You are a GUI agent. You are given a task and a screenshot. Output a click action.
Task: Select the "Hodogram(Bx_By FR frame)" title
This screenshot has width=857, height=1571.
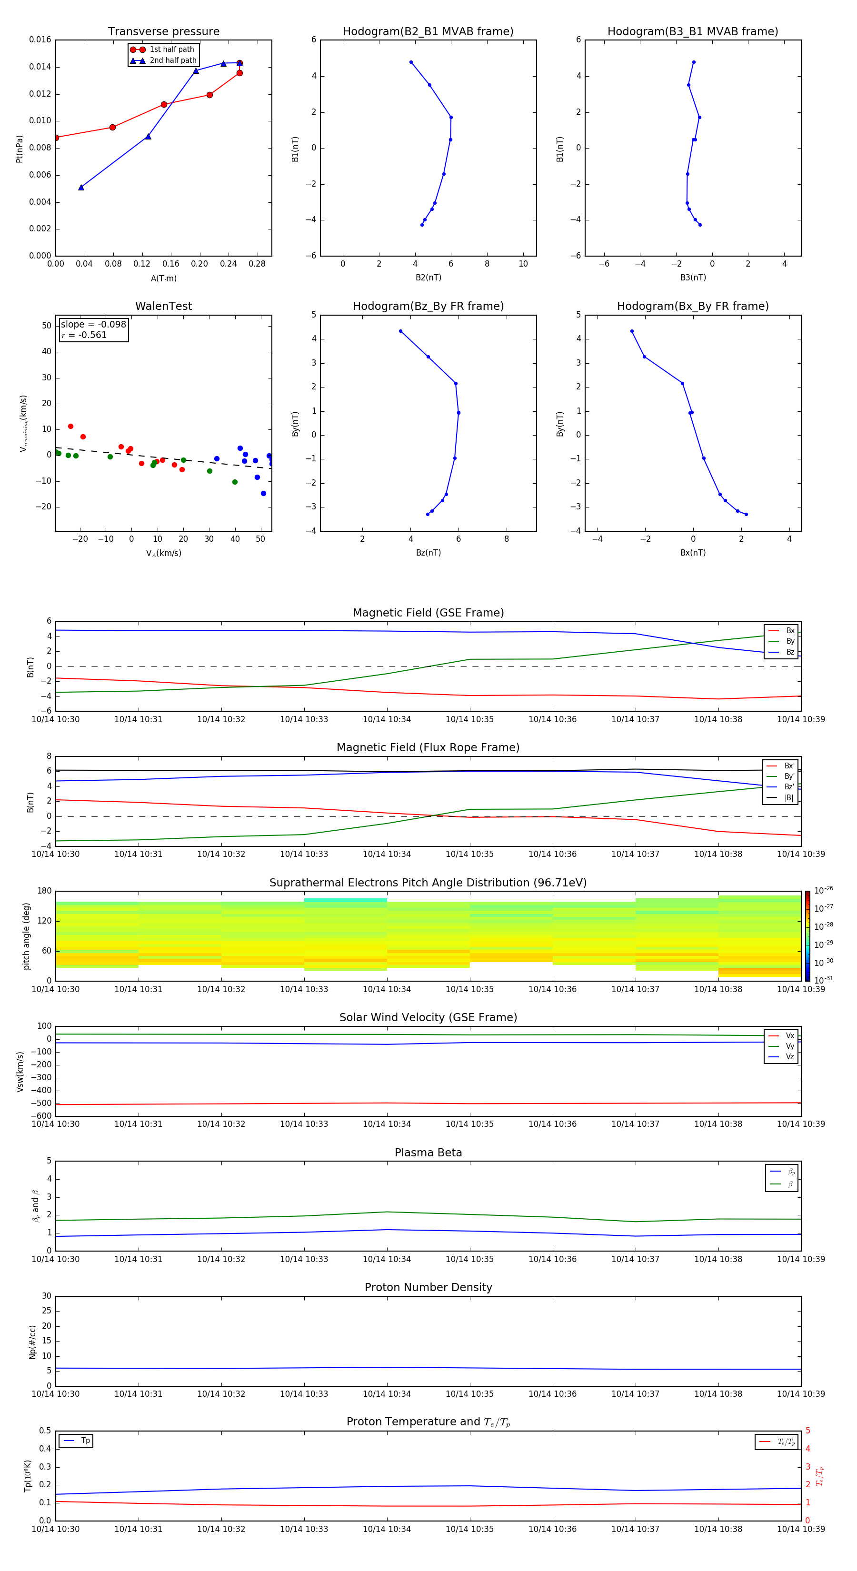(693, 306)
